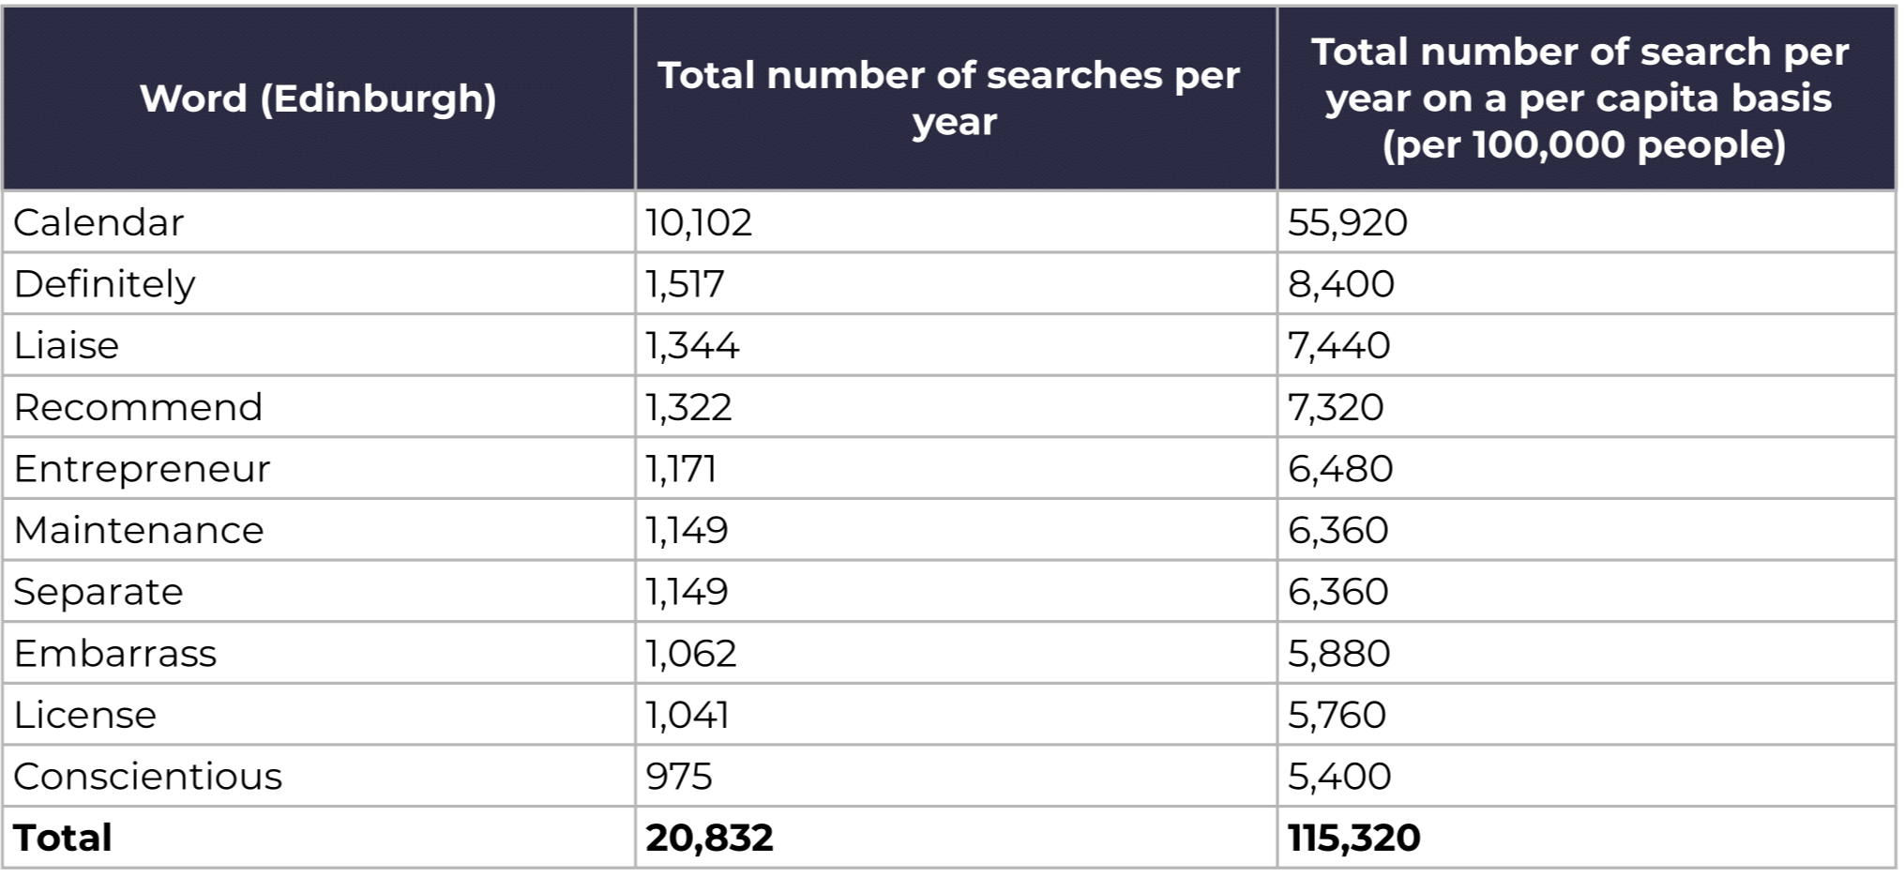1904x877 pixels.
Task: Click the 115,320 per capita total
Action: coord(1354,838)
